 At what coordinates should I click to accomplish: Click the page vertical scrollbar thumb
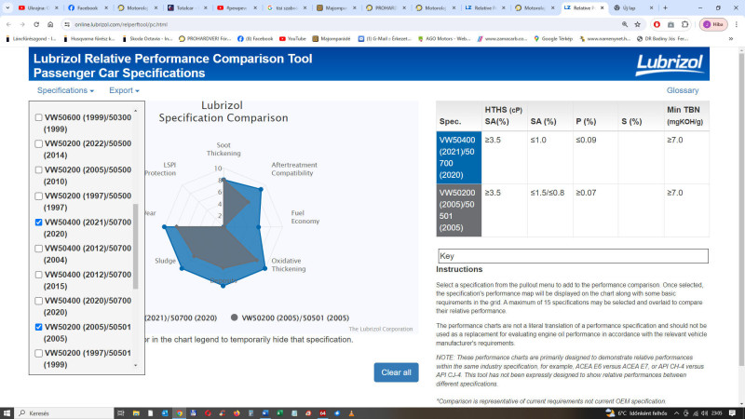pos(741,209)
